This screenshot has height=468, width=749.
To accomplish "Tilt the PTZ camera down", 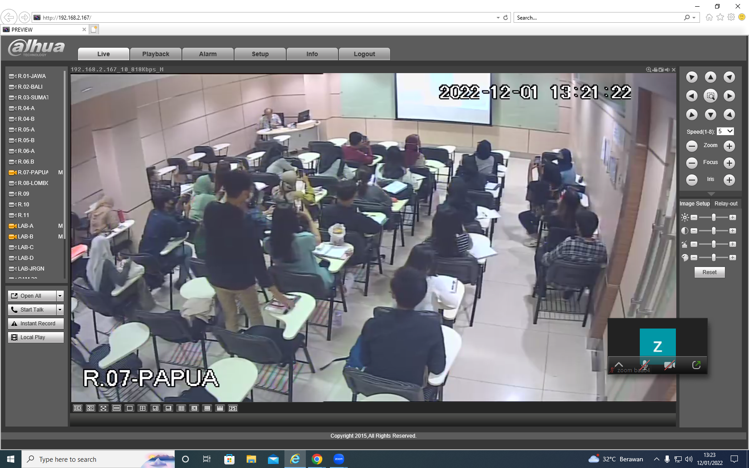I will pyautogui.click(x=711, y=115).
